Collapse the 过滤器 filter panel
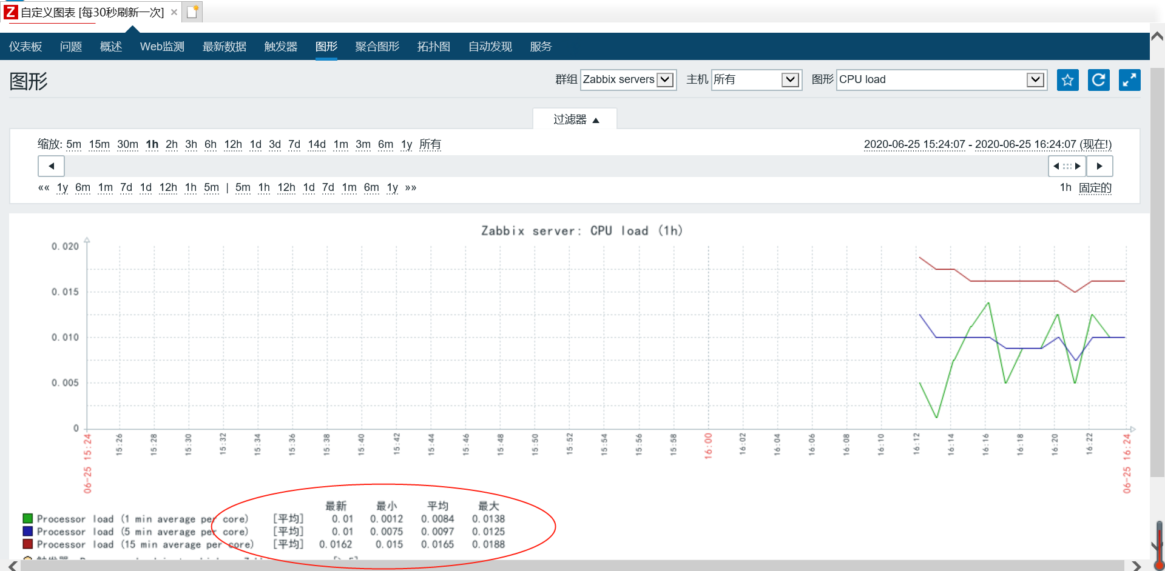Viewport: 1165px width, 571px height. pos(575,119)
